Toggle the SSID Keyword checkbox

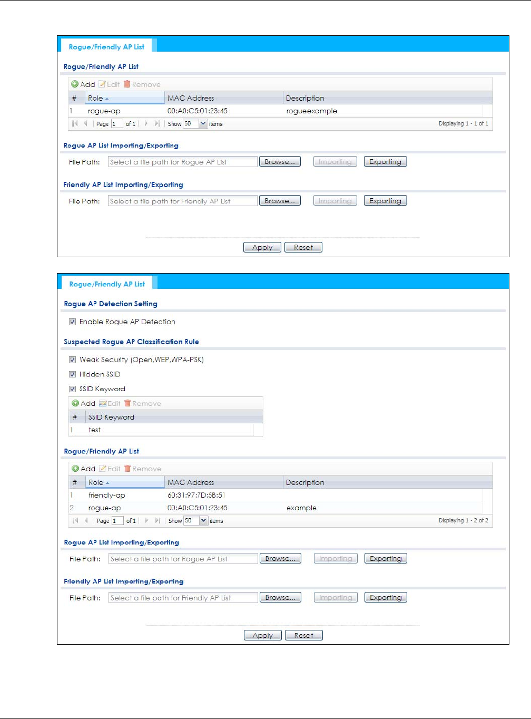(x=72, y=389)
